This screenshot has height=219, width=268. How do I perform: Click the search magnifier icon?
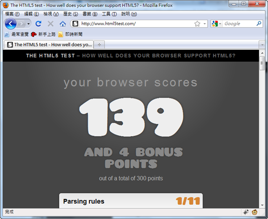coord(259,24)
